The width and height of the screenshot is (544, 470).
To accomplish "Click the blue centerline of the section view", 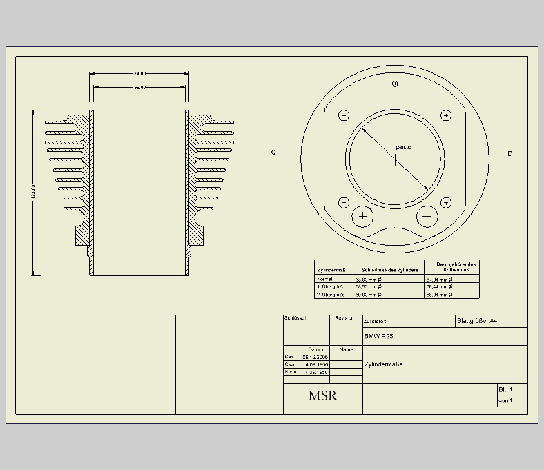I will pos(139,192).
